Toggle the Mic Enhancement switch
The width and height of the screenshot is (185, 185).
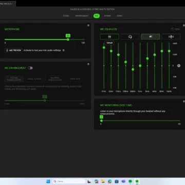[x=30, y=68]
